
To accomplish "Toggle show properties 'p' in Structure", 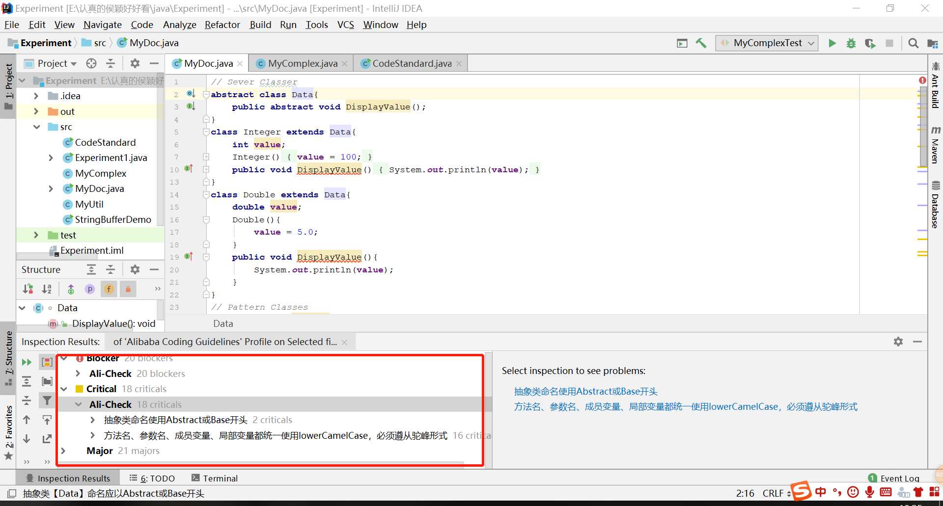I will [x=90, y=289].
